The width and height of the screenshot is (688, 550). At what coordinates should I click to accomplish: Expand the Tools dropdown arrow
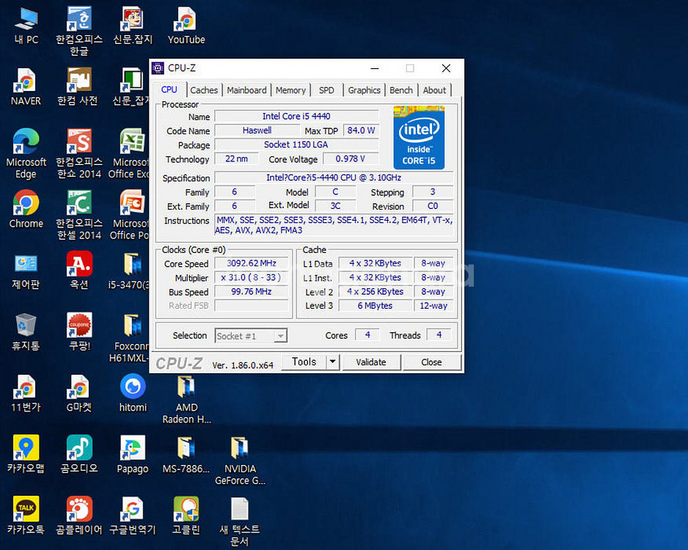tap(332, 362)
